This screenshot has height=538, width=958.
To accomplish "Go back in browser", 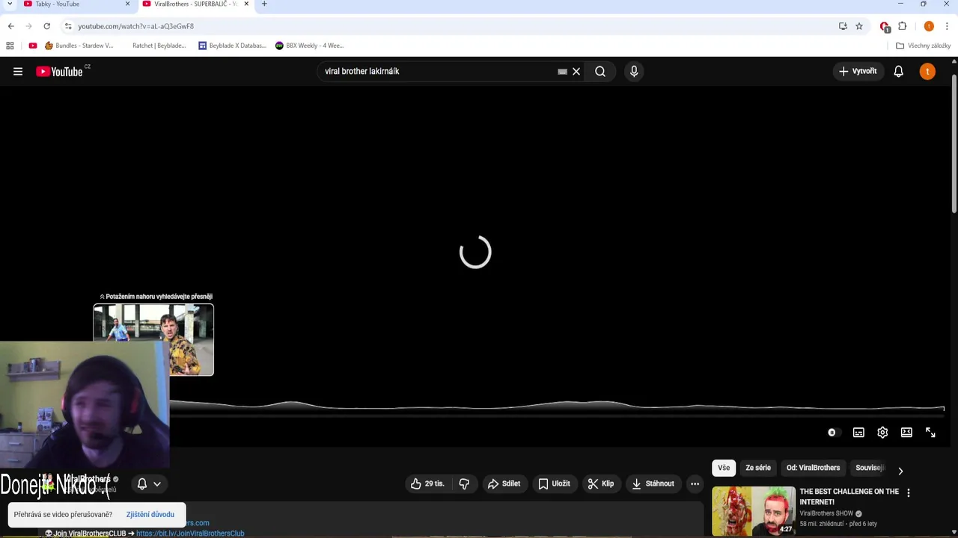I will pos(10,26).
